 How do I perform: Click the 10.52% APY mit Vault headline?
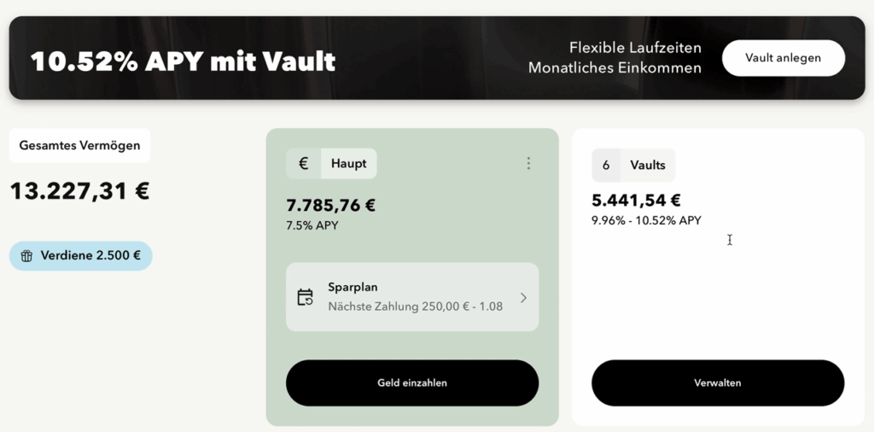coord(183,61)
